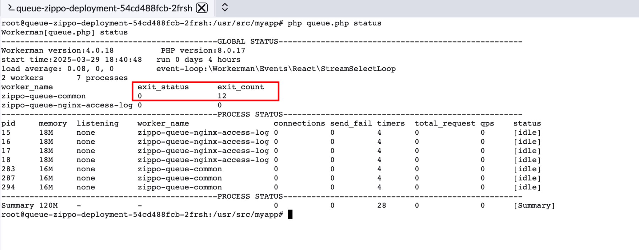639x250 pixels.
Task: Click pid '16' in process table
Action: point(6,142)
